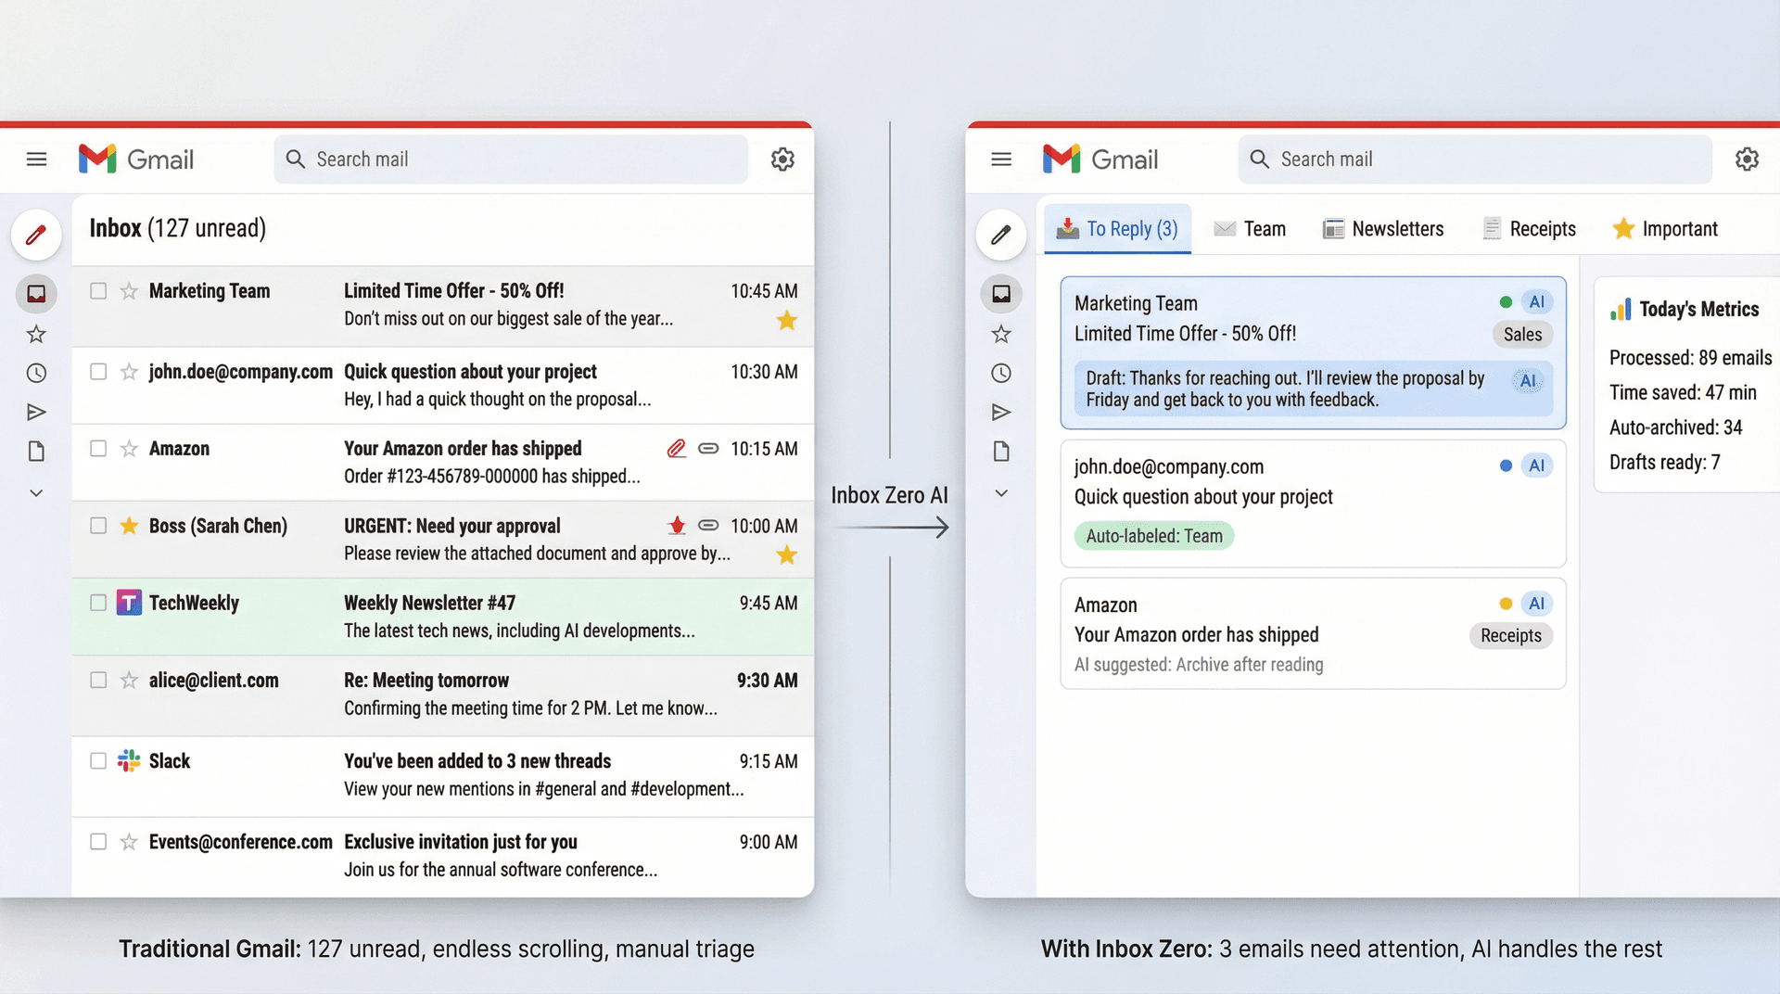Check the Marketing Team email checkbox
Image resolution: width=1780 pixels, height=994 pixels.
tap(97, 290)
